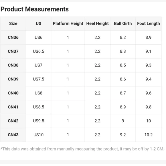This screenshot has height=166, width=166.
Task: Click the manual measurement disclaimer note
Action: coord(82,149)
